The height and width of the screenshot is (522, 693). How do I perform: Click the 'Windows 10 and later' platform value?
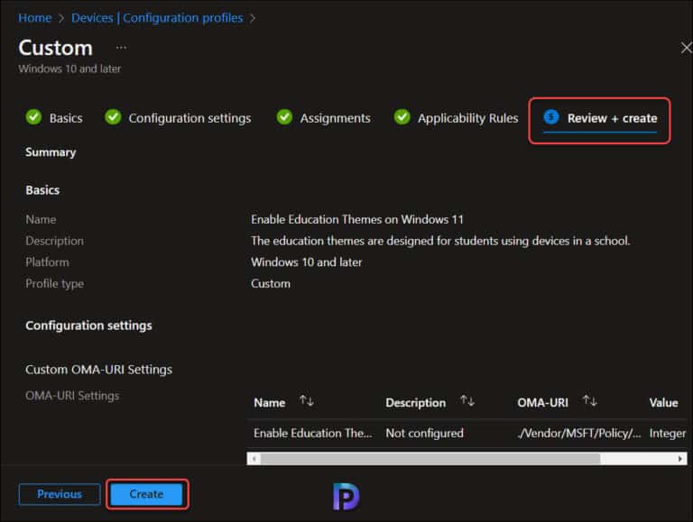tap(306, 262)
